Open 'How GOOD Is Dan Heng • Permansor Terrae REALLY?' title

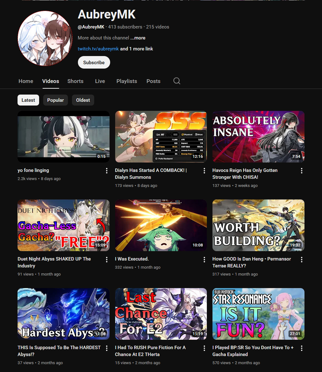click(x=252, y=262)
